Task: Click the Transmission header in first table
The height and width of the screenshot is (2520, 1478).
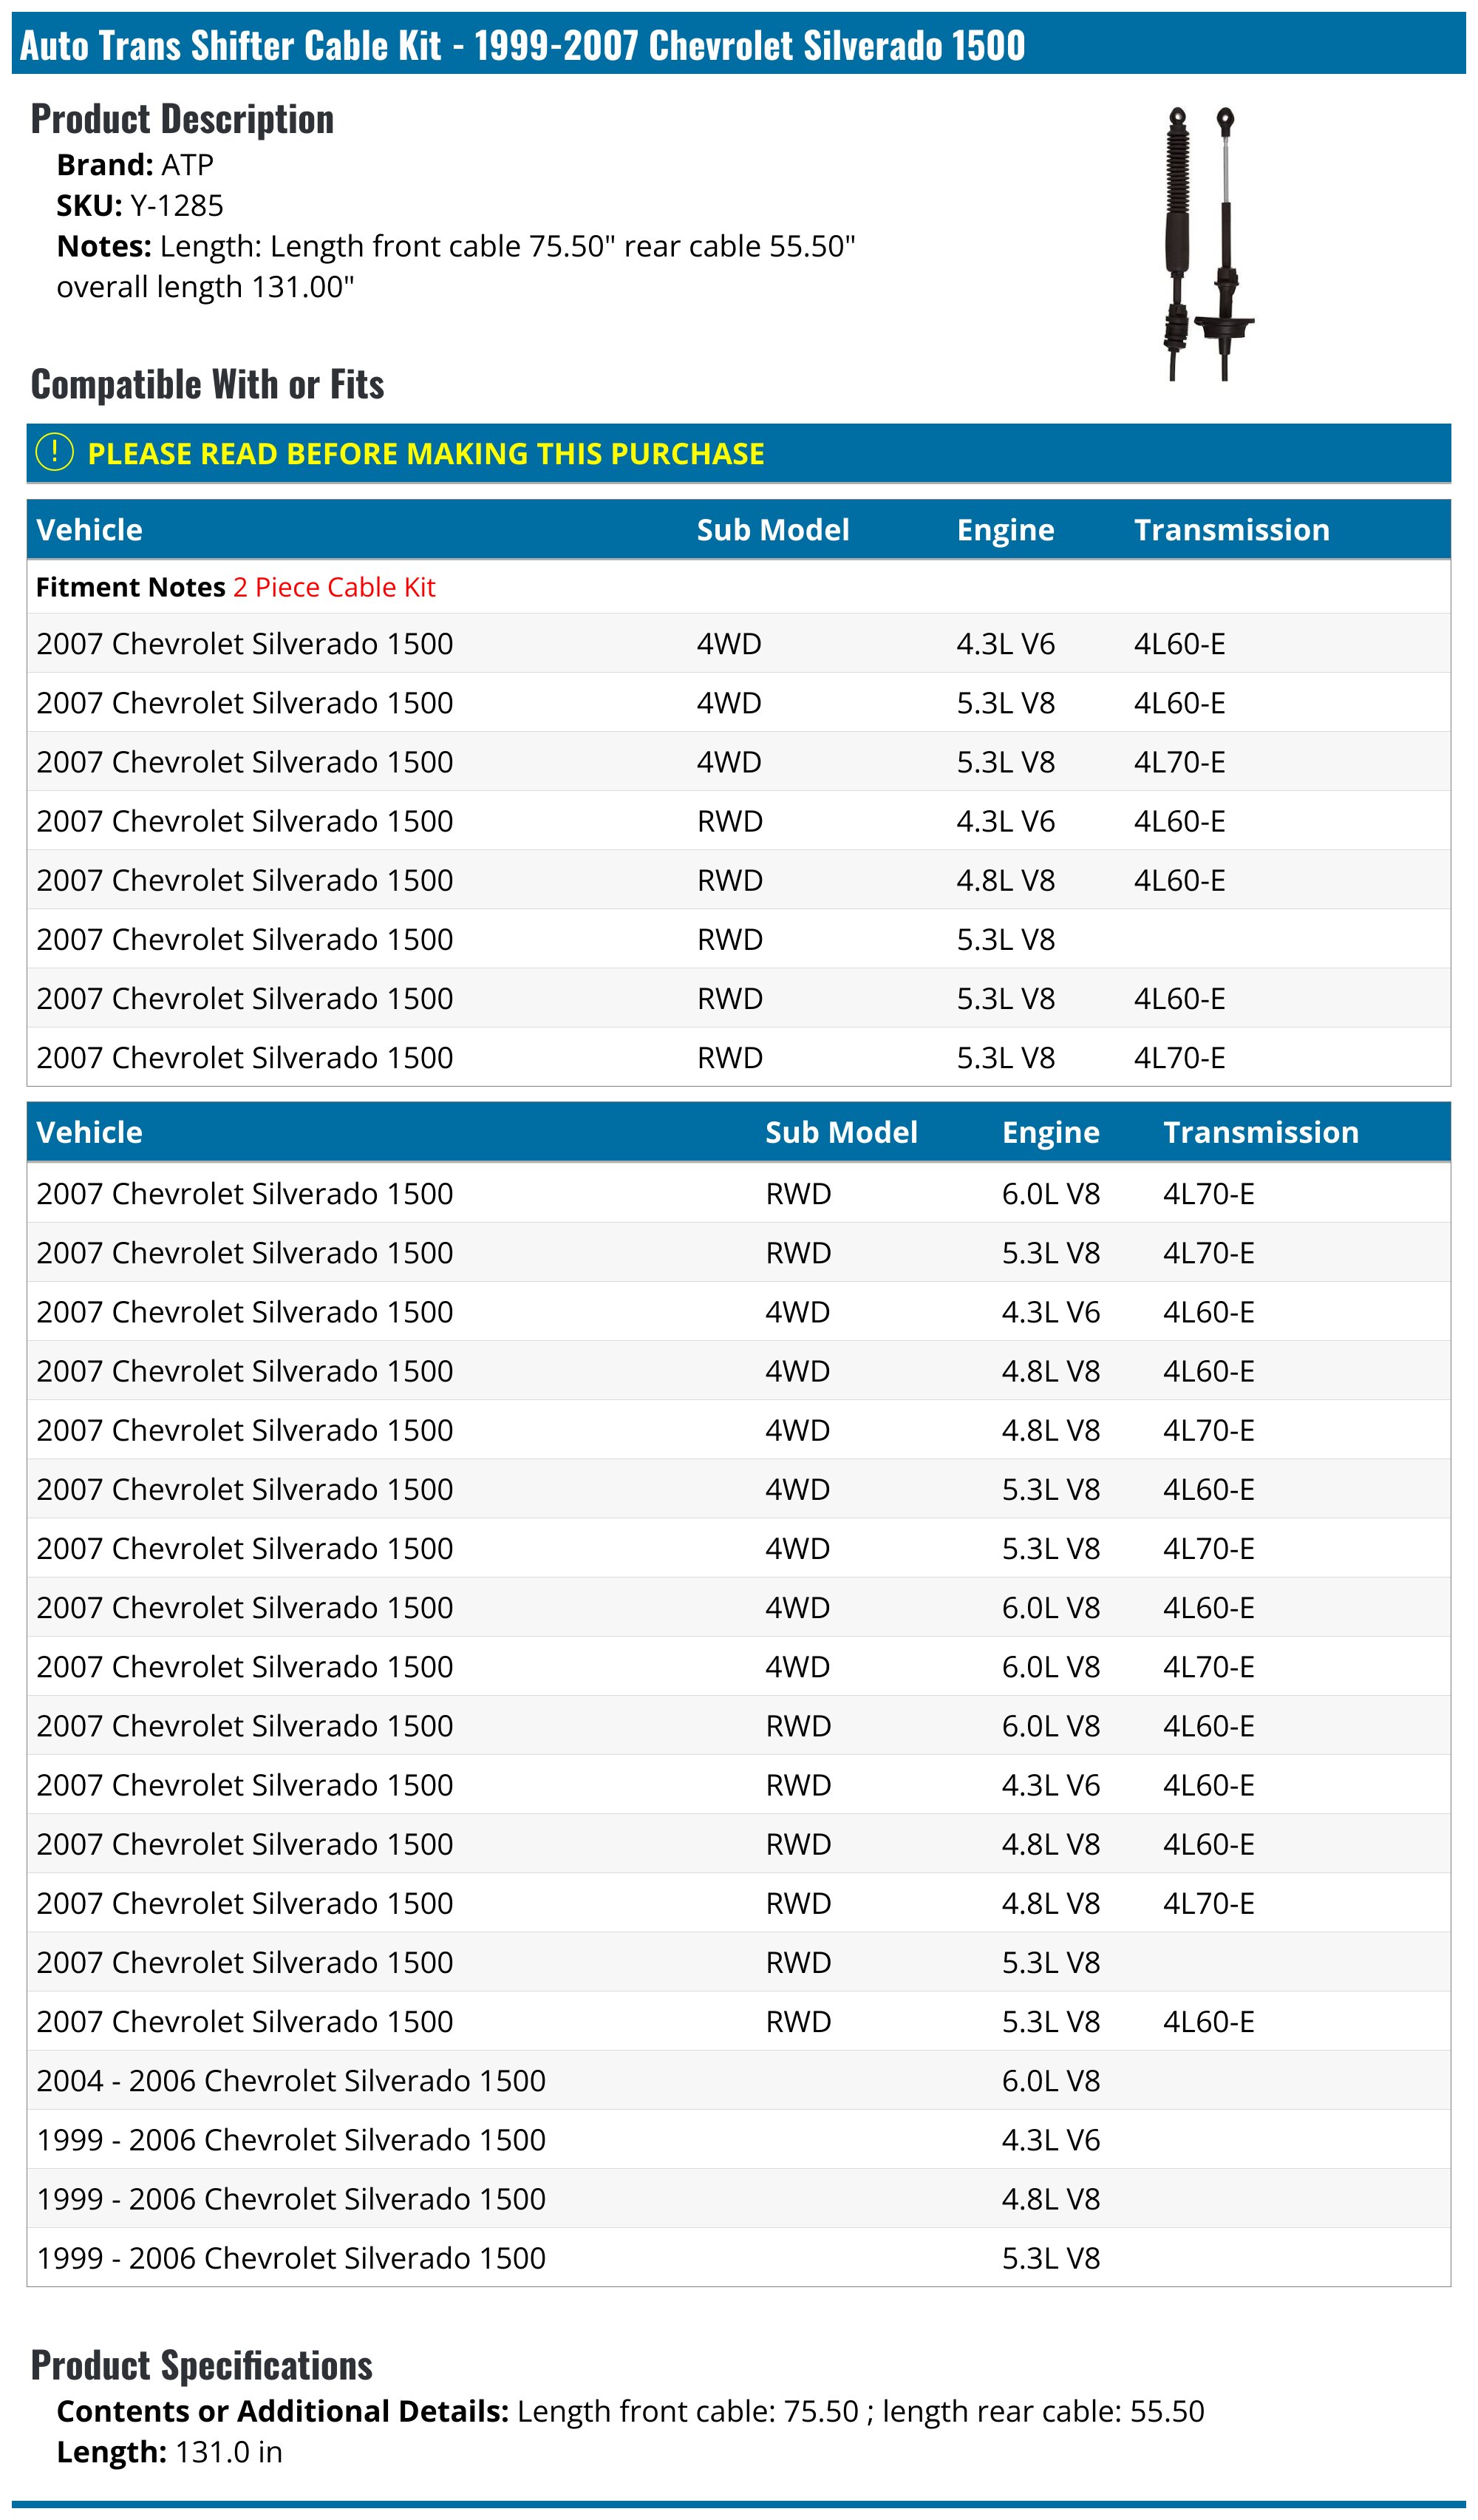Action: click(1231, 530)
